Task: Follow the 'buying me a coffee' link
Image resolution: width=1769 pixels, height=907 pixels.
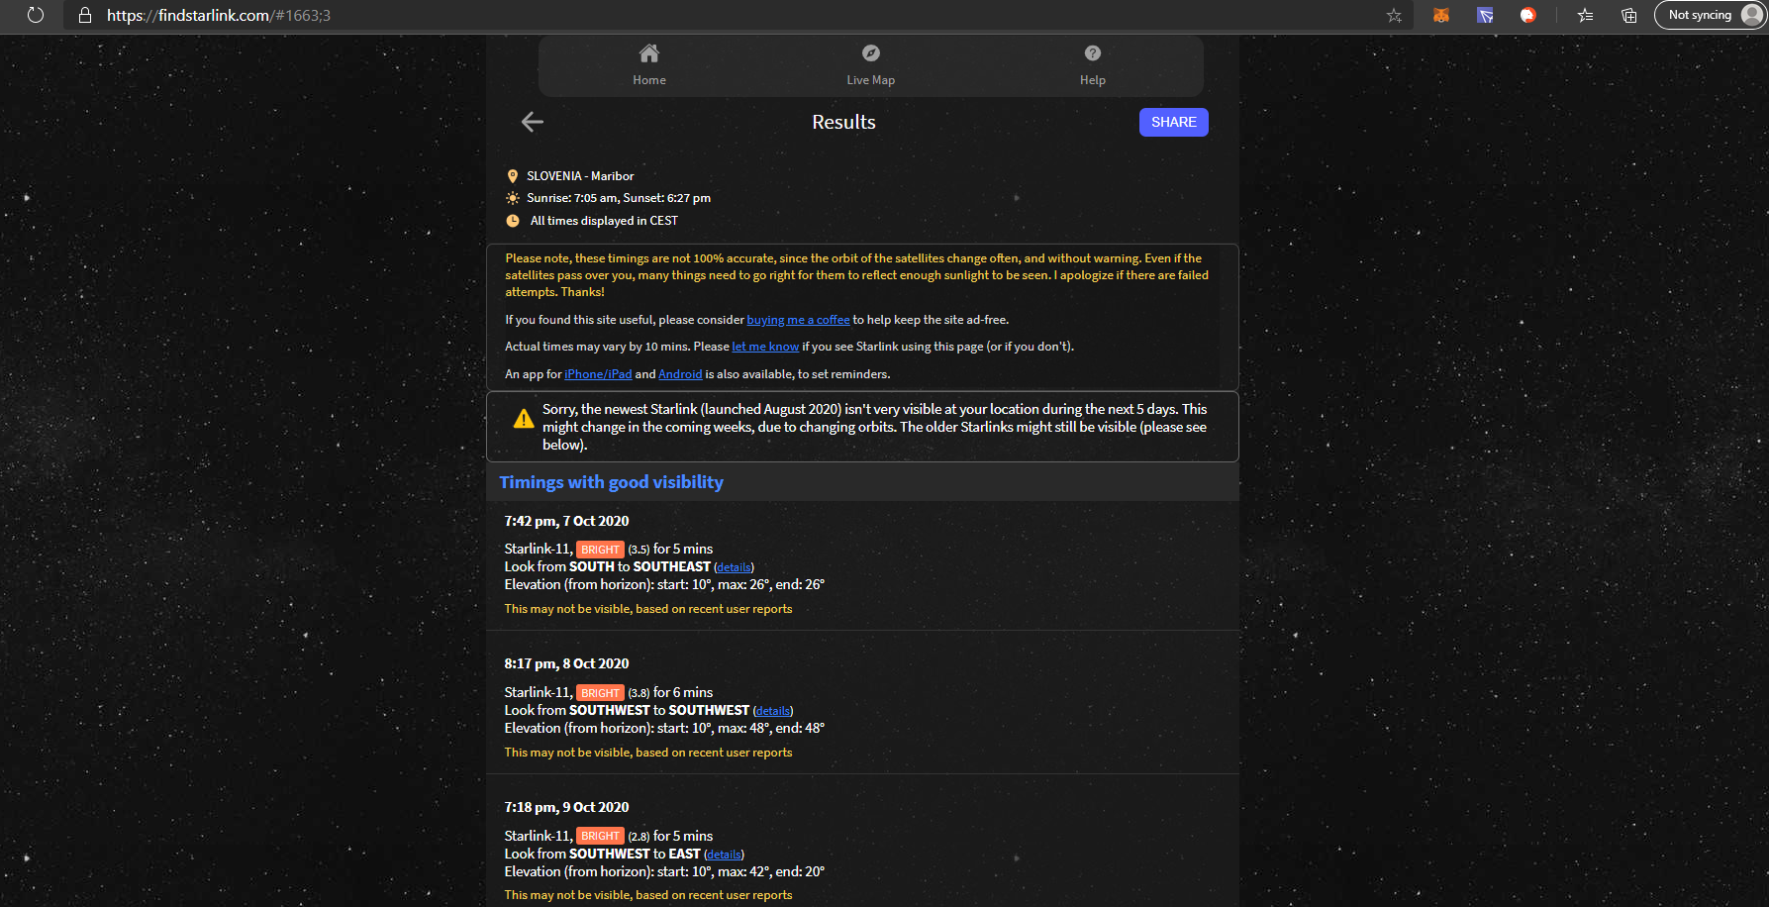Action: click(x=798, y=320)
